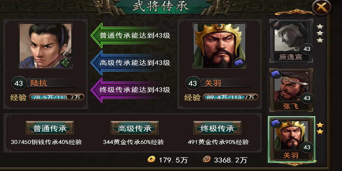Click 陆抗's experience progress bar

[57, 97]
